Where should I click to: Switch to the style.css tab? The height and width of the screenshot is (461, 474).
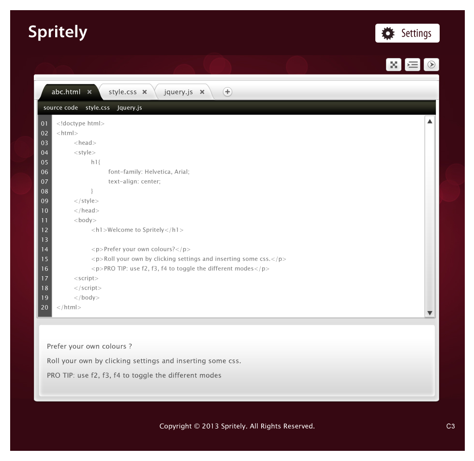pos(122,92)
